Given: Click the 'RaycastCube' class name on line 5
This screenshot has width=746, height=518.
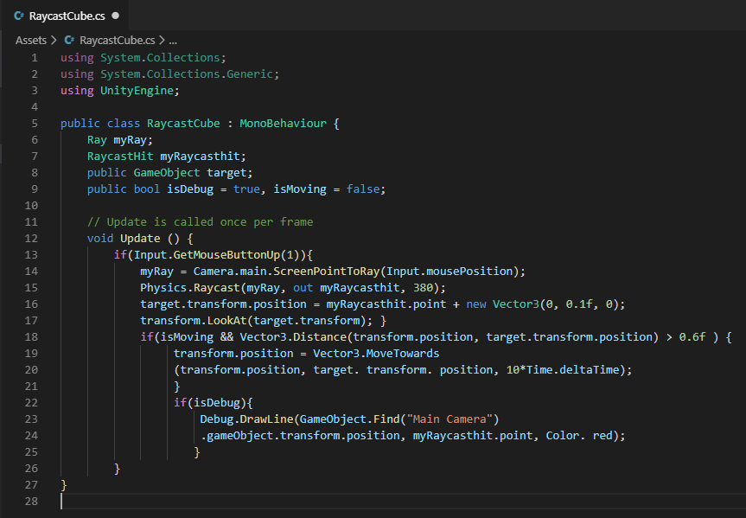Looking at the screenshot, I should click(x=183, y=124).
